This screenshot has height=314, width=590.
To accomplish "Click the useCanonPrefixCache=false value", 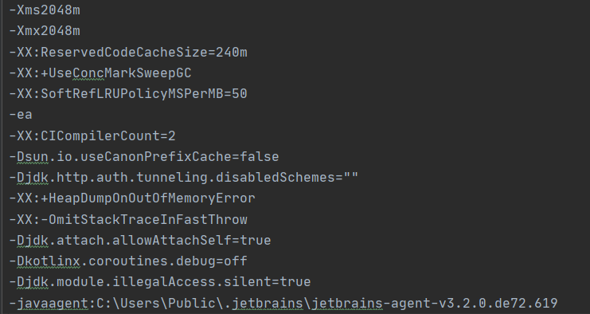I will [x=180, y=157].
